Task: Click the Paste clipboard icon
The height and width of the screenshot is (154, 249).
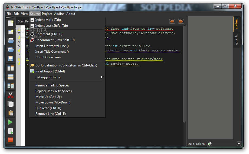Action: (x=11, y=113)
